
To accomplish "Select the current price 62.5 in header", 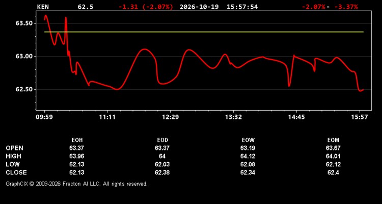I will [85, 7].
